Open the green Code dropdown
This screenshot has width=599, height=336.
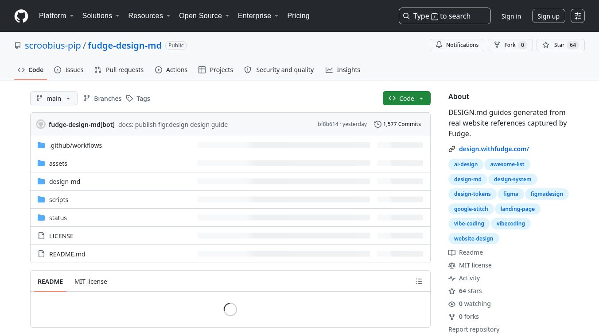pos(407,98)
